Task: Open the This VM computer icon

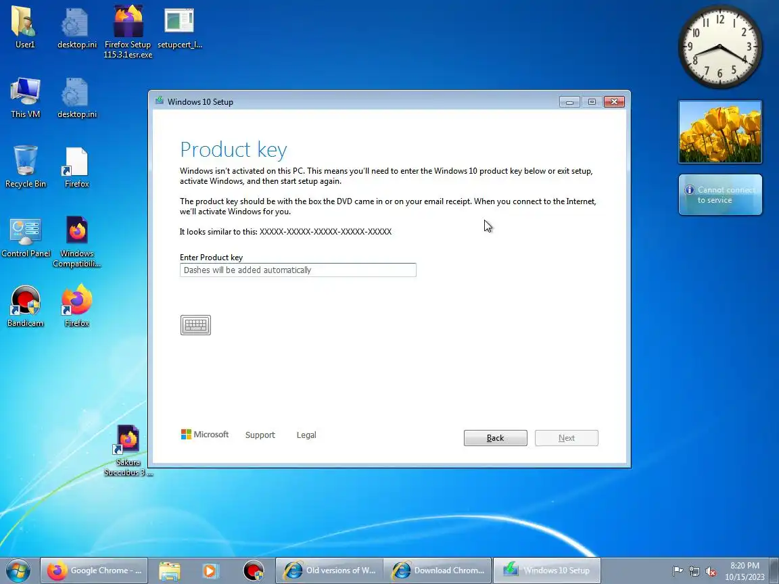Action: pyautogui.click(x=25, y=97)
